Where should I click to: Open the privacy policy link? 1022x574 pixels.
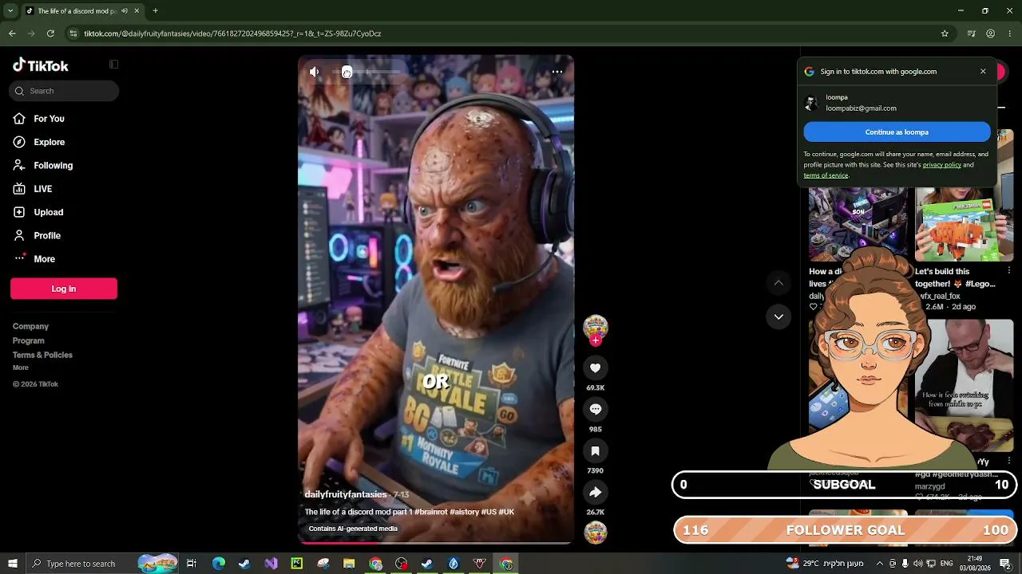point(942,165)
